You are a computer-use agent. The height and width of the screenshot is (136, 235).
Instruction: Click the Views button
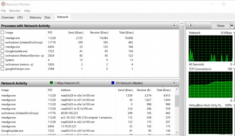[221, 26]
